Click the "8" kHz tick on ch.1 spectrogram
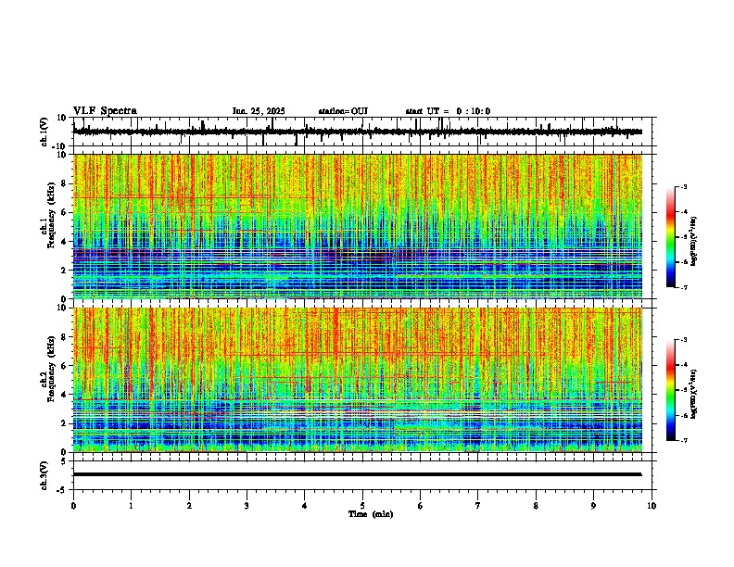This screenshot has height=567, width=734. click(65, 183)
